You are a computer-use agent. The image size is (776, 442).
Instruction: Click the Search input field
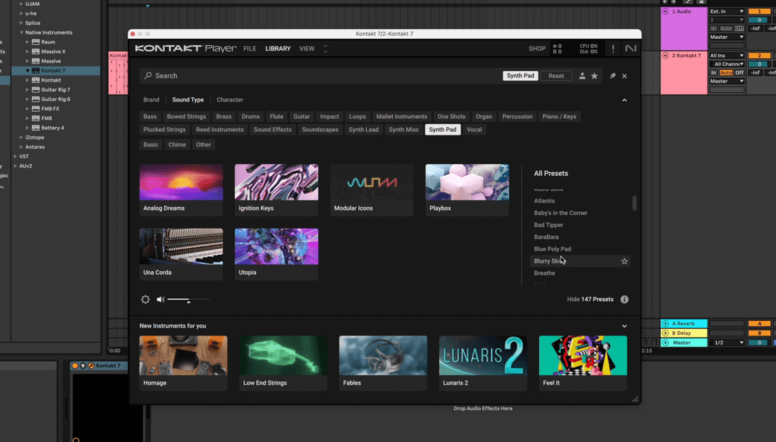pyautogui.click(x=320, y=76)
